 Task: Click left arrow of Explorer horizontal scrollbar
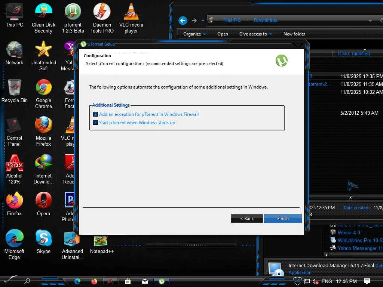(x=326, y=255)
